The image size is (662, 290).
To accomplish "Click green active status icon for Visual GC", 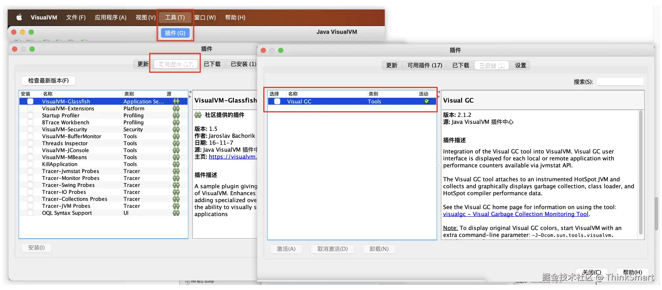I will point(426,101).
